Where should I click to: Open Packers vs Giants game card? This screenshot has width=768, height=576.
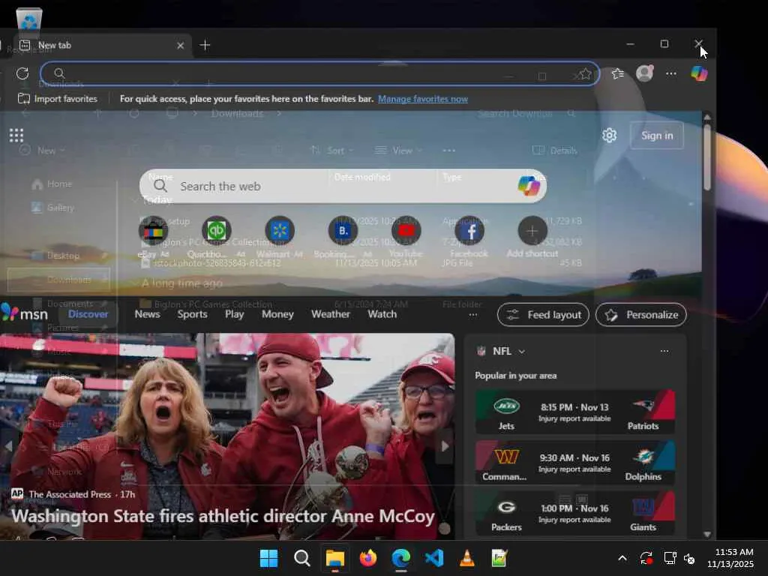coord(575,513)
